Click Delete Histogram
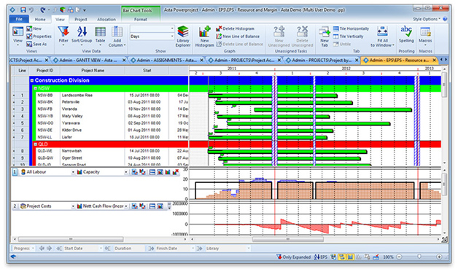458x272 pixels. (x=235, y=28)
